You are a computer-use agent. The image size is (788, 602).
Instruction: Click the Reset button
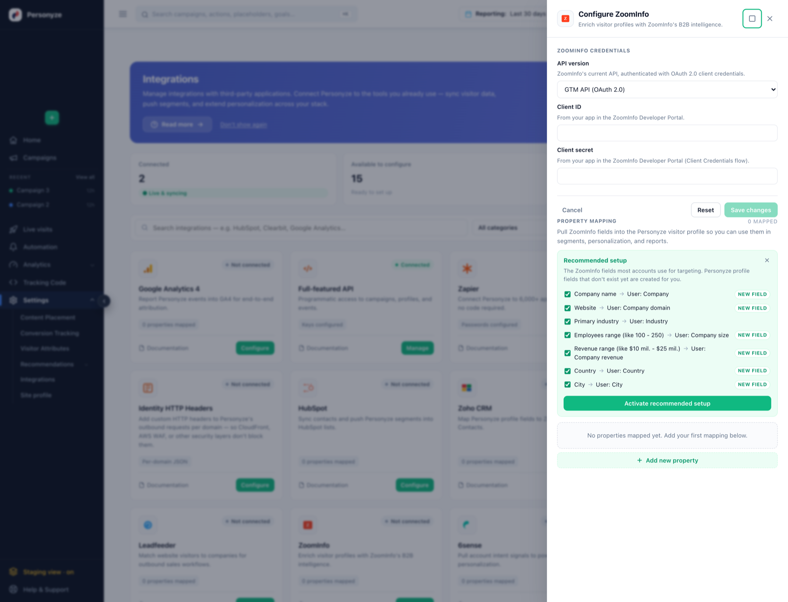pos(705,210)
